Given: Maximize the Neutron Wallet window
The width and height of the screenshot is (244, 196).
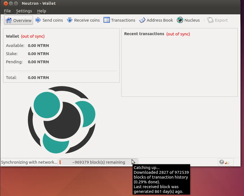Looking at the screenshot, I should (16, 3).
